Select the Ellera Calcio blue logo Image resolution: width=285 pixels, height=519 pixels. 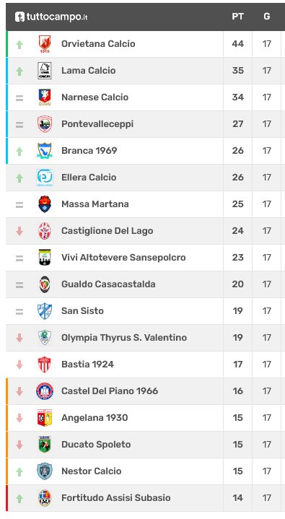tap(44, 178)
